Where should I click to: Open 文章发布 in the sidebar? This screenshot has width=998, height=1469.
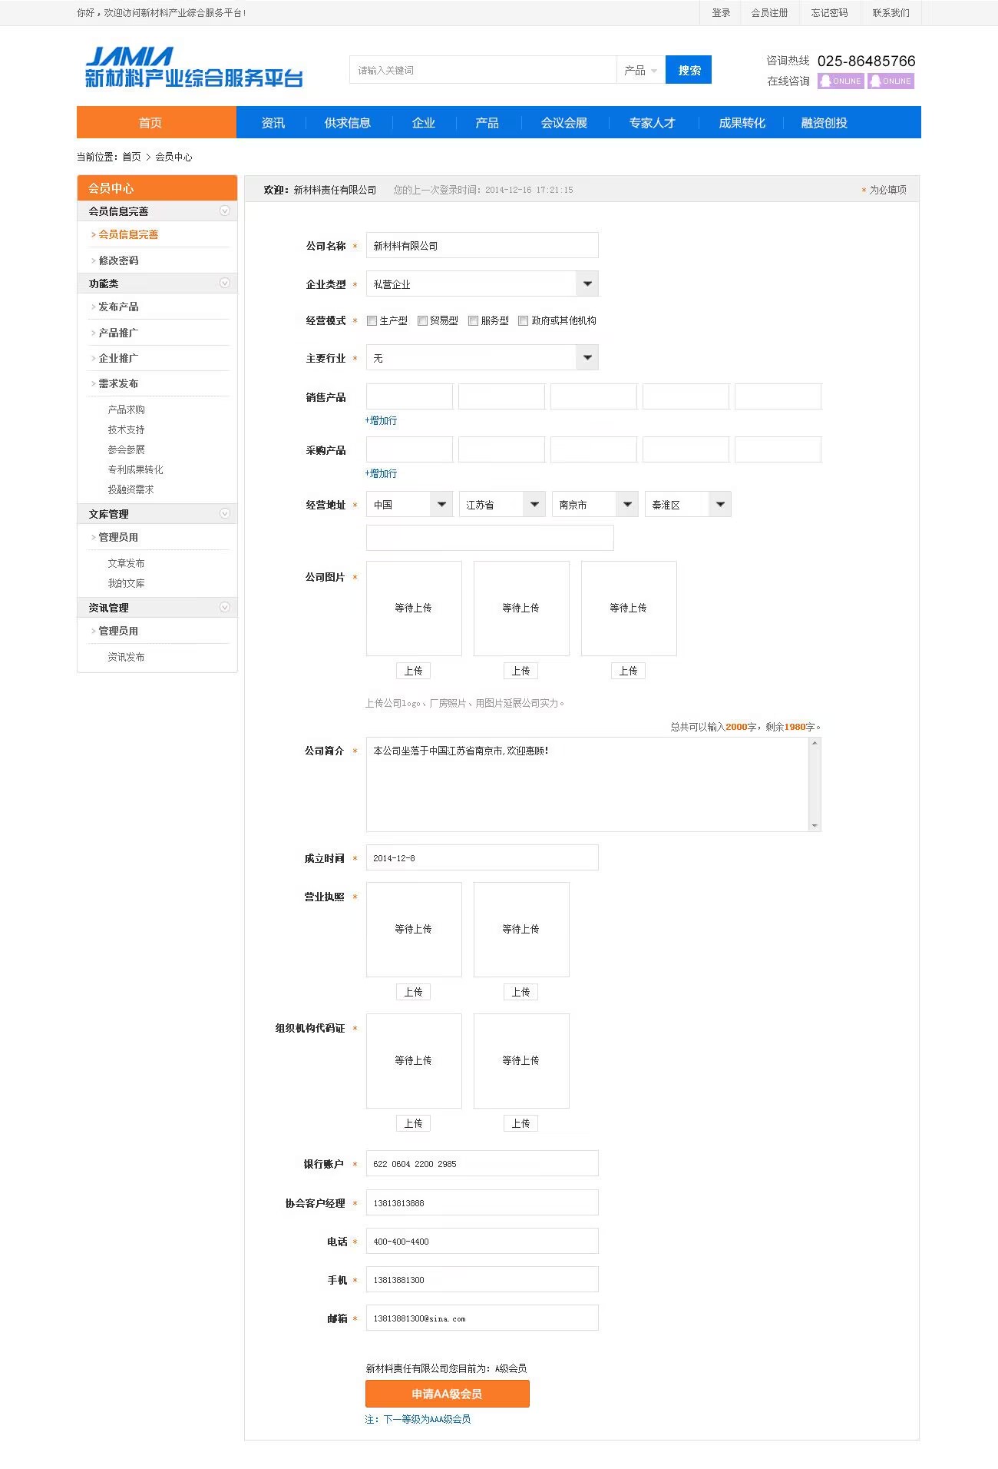[x=126, y=563]
